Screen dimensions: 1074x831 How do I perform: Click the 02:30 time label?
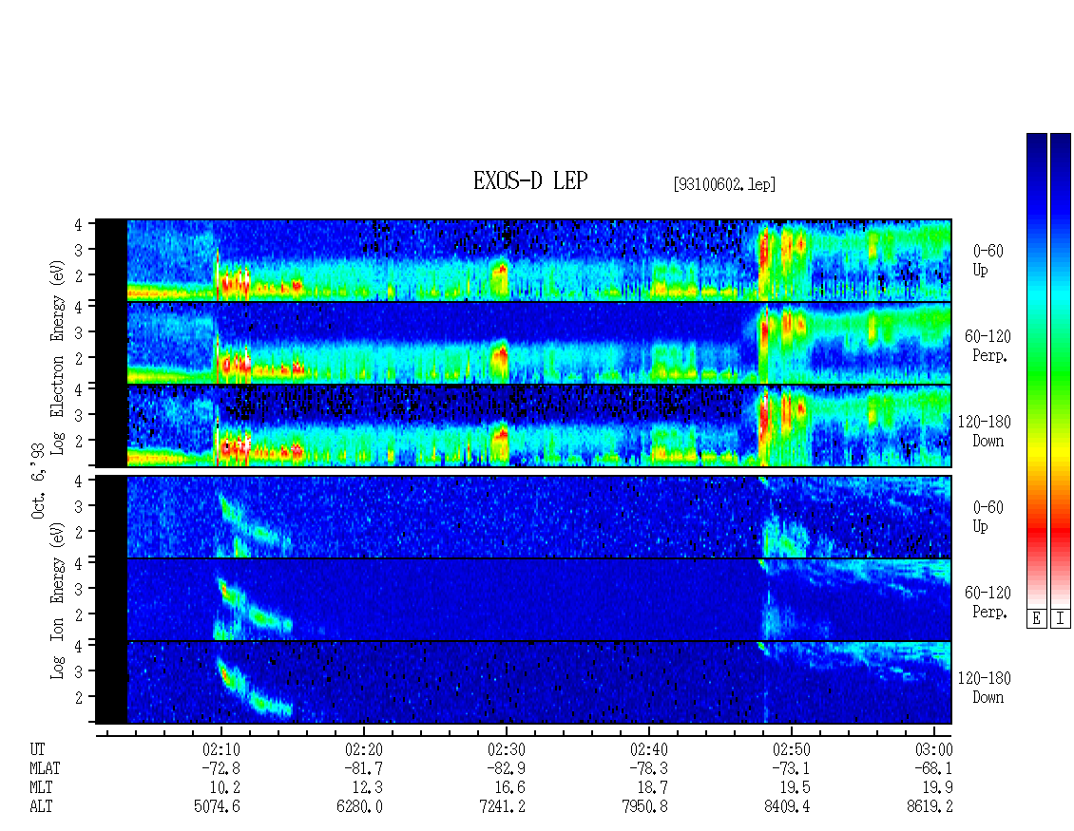coord(507,749)
